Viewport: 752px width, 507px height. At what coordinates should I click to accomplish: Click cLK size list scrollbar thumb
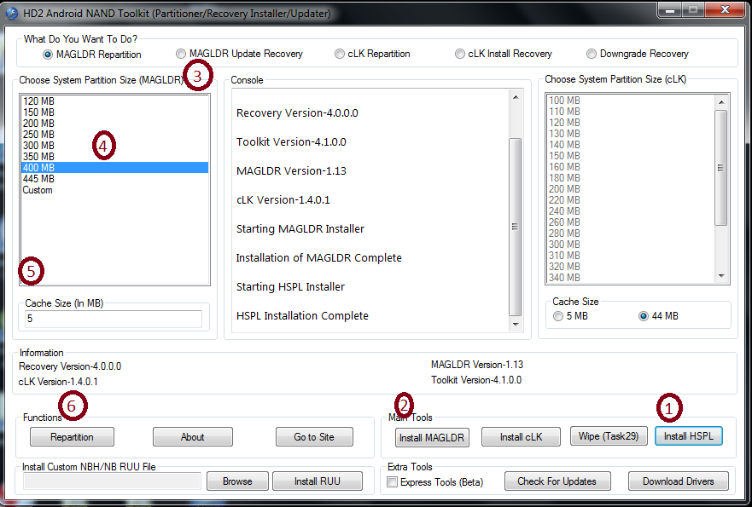click(x=721, y=168)
